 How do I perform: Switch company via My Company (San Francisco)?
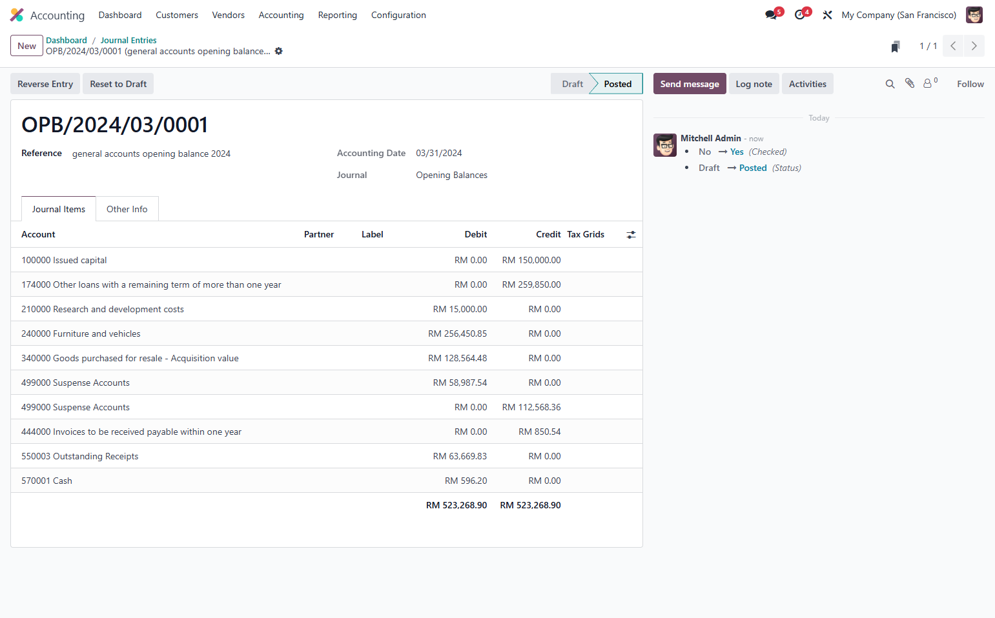tap(899, 15)
